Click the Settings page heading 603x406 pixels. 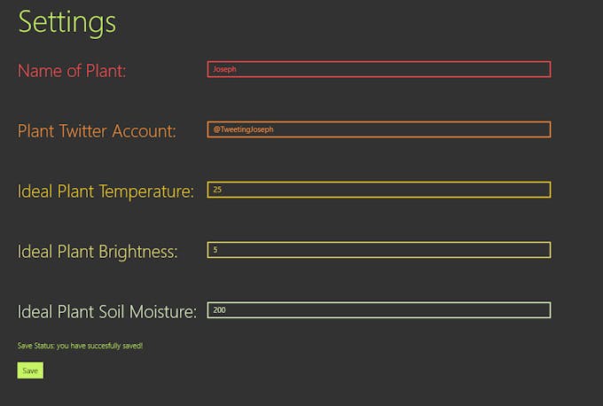point(67,22)
